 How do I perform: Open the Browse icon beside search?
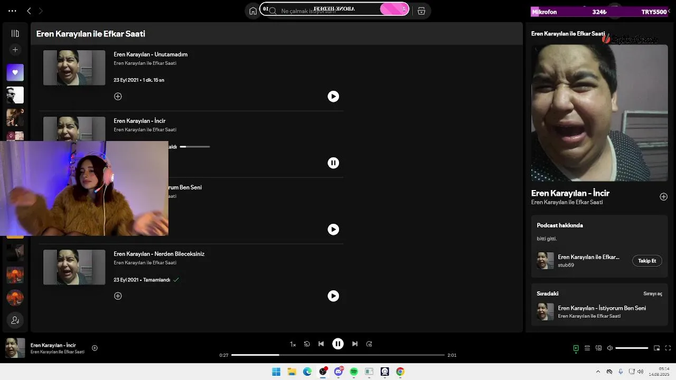[421, 11]
